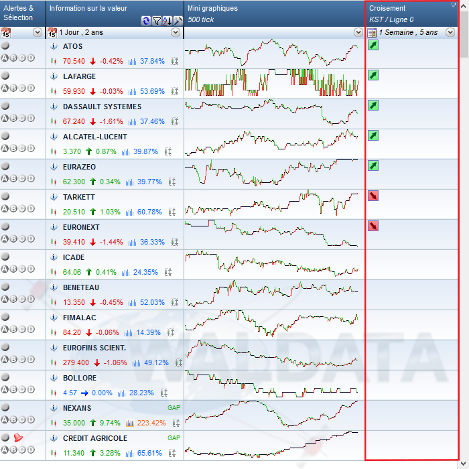This screenshot has width=469, height=469.
Task: Select the BOLLORE stock name
Action: click(80, 378)
